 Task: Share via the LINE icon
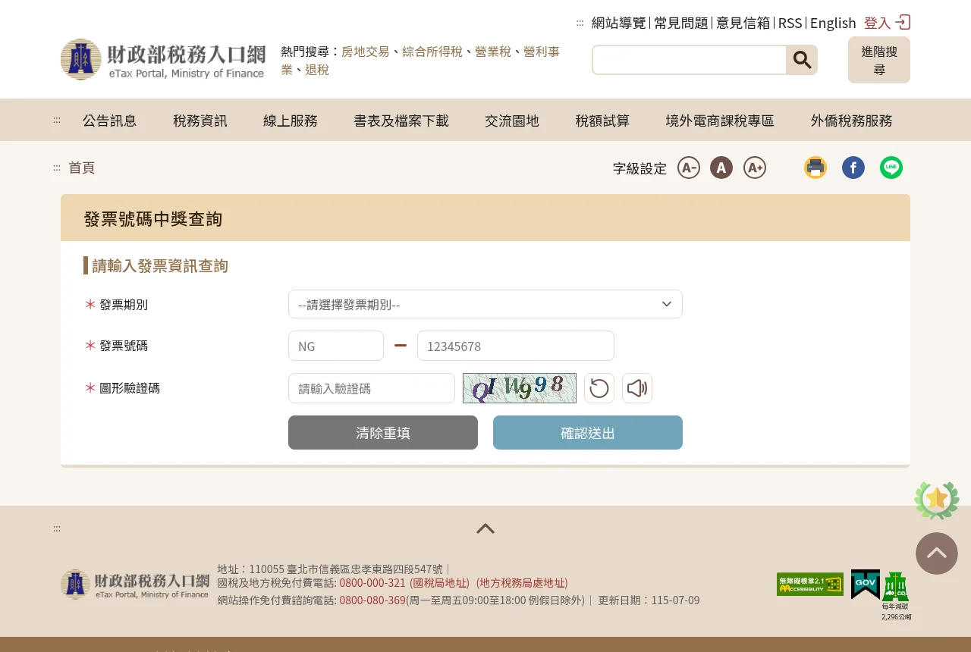point(891,168)
